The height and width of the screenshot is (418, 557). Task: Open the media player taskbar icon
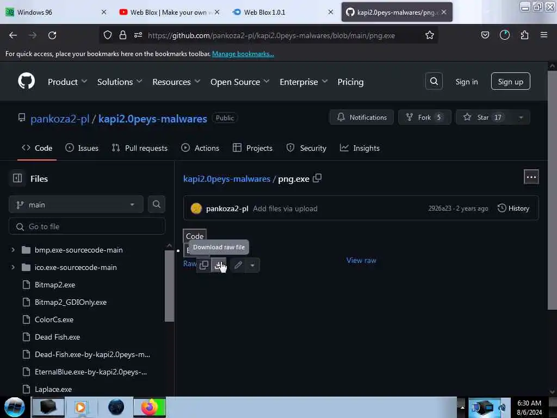click(81, 407)
